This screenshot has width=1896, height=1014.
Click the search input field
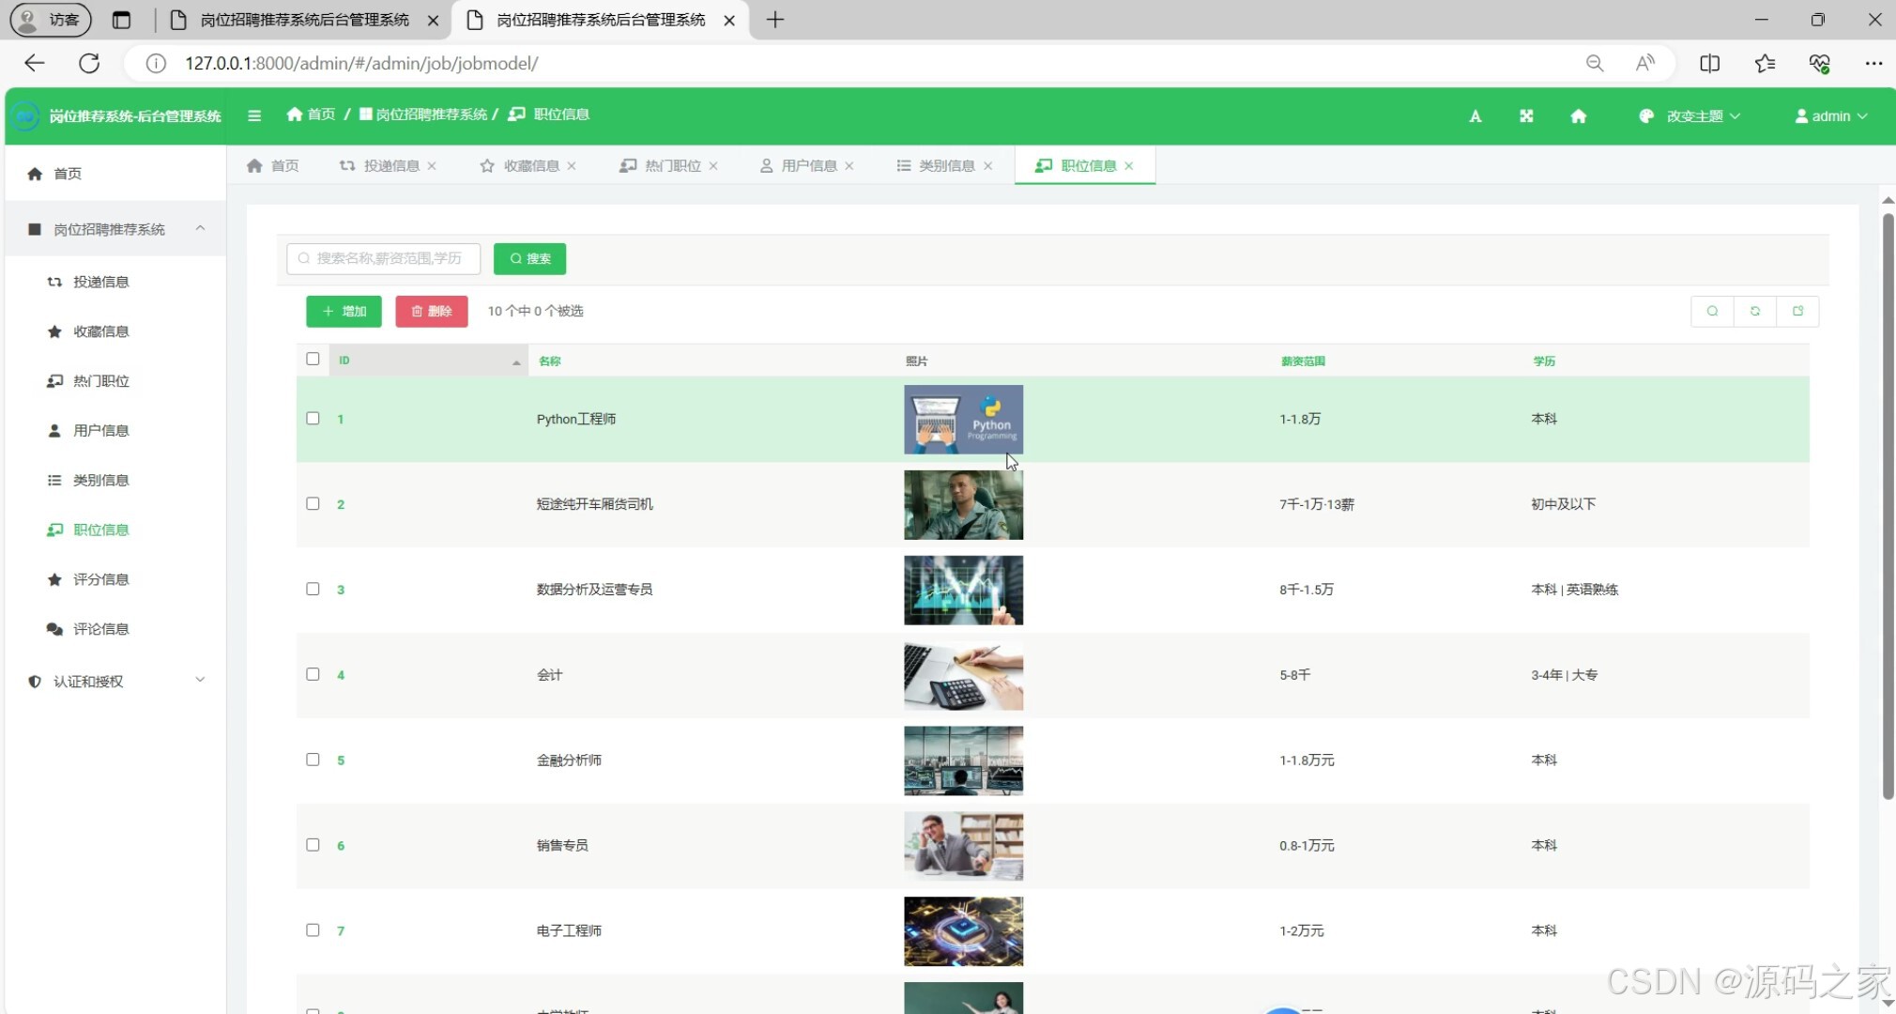tap(383, 258)
